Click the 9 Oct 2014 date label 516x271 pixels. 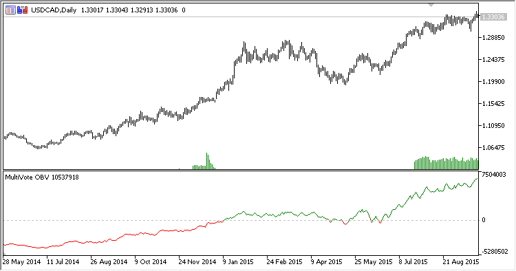click(x=151, y=262)
